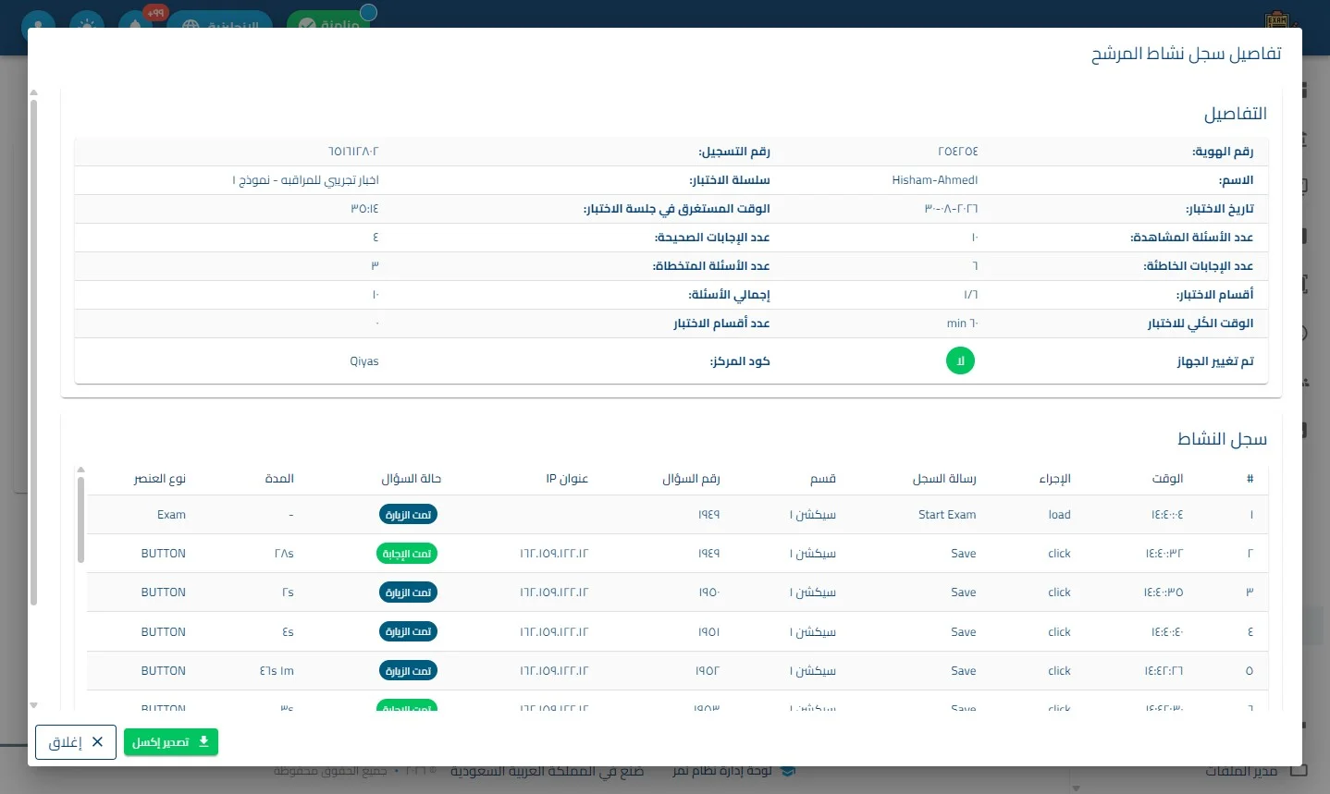The height and width of the screenshot is (794, 1330).
Task: Click the تمت الزيارة badge for question ١٩٥١
Action: point(408,632)
